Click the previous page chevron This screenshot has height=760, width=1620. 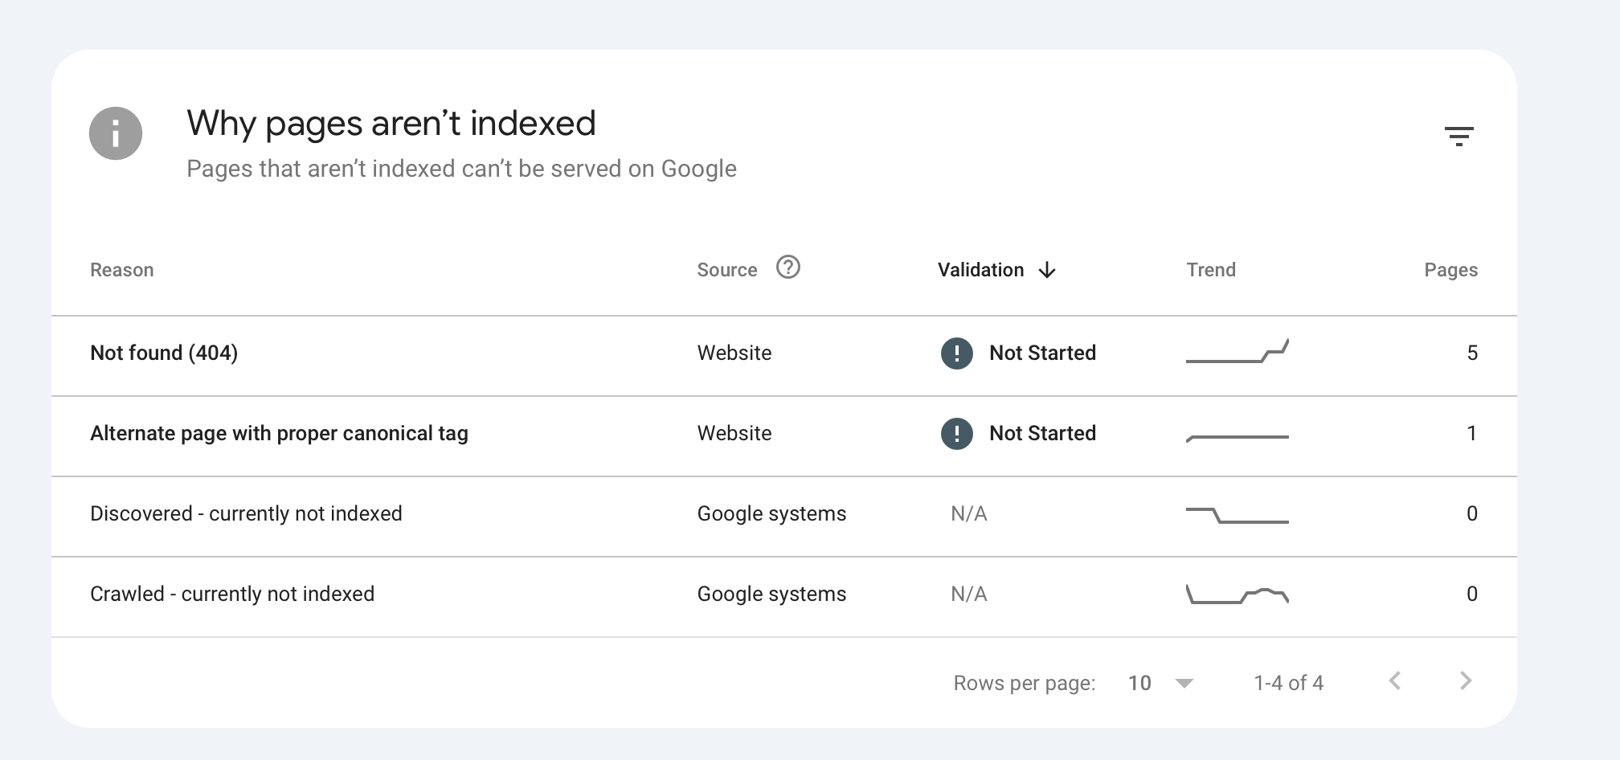coord(1396,681)
